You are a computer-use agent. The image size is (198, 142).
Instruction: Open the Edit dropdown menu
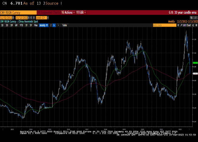81,12
